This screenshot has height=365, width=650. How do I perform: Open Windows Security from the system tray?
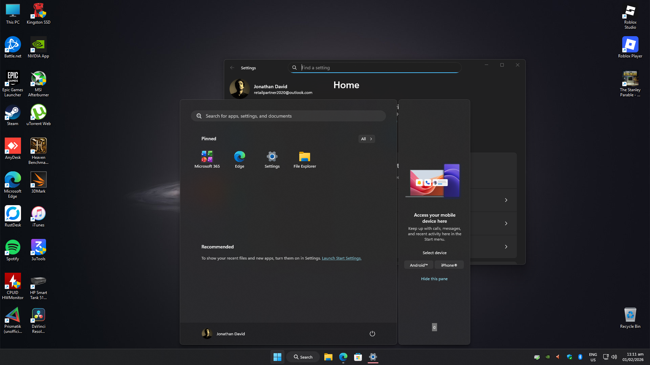tap(569, 357)
